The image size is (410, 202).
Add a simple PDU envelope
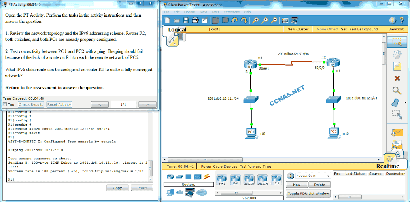[x=397, y=133]
